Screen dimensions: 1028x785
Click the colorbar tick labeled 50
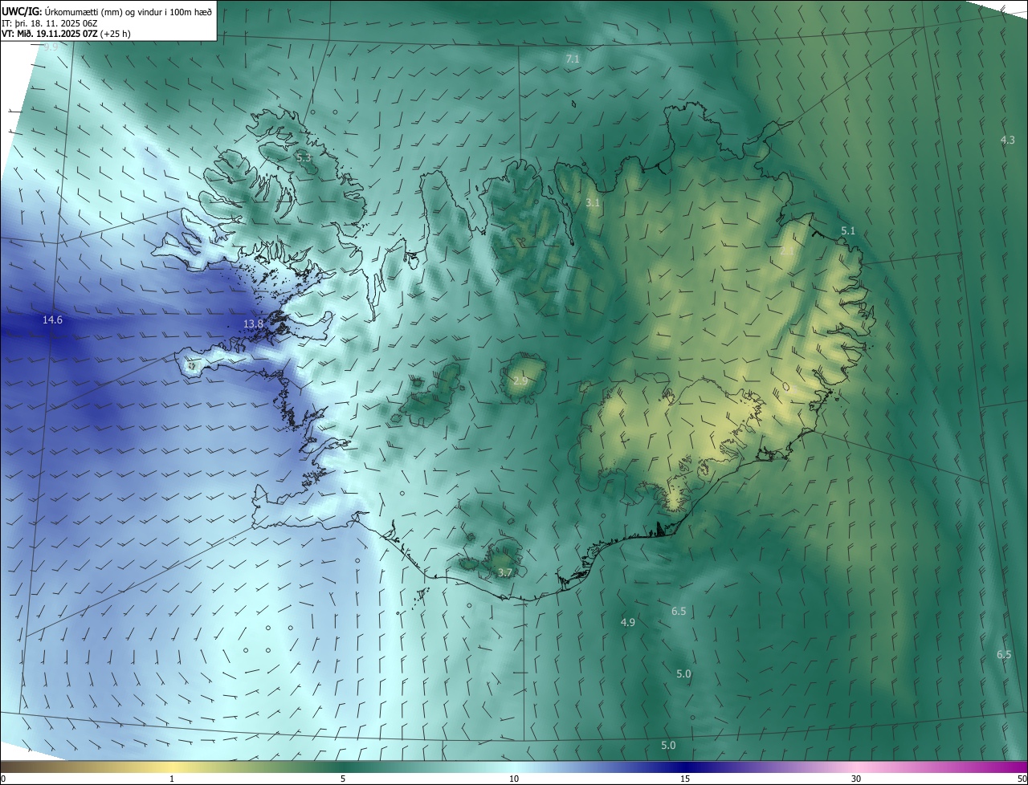point(1022,779)
